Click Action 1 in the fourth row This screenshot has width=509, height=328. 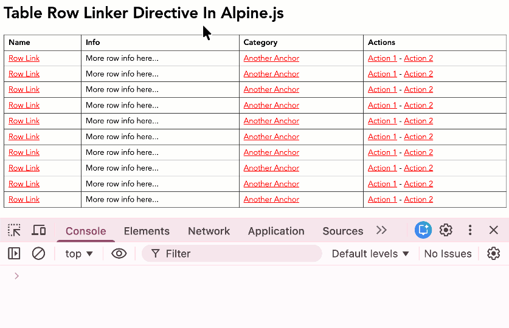[x=382, y=105]
